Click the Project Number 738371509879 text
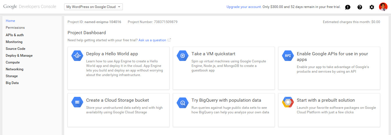 153,22
